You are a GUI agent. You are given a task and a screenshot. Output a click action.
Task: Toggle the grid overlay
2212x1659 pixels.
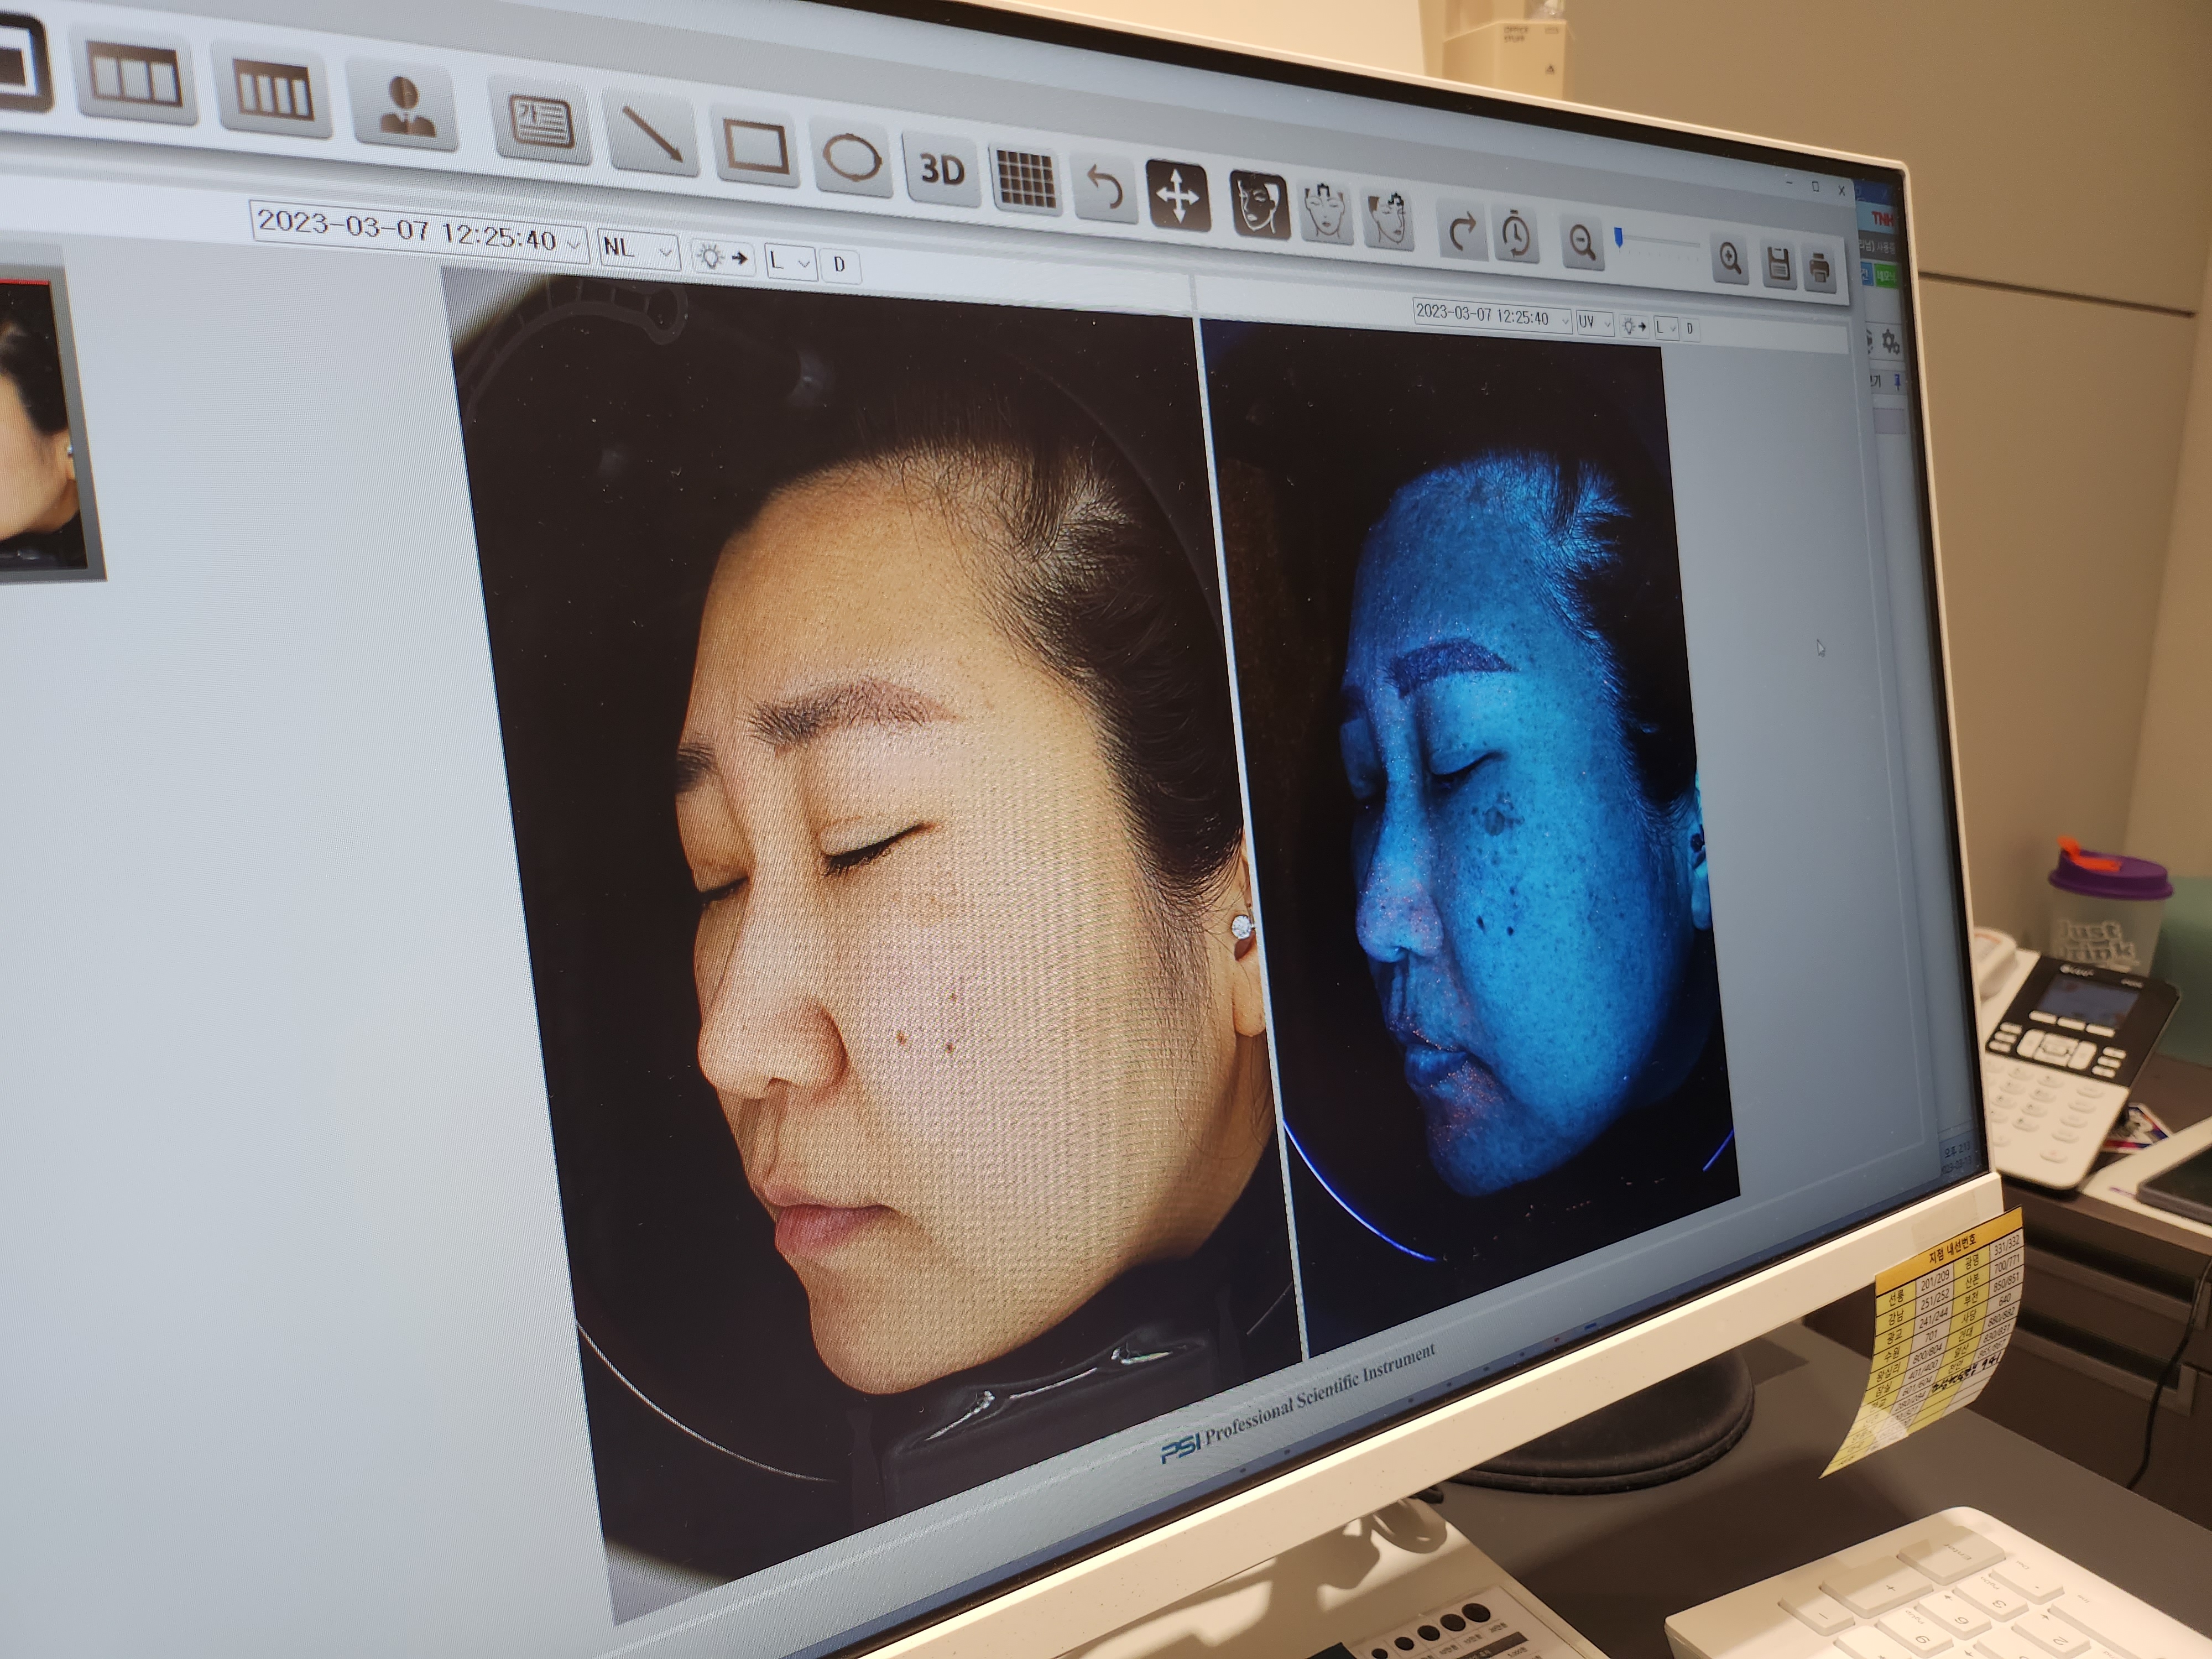1026,179
